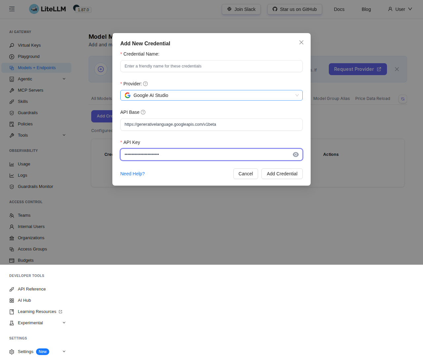Screen dimensions: 423x358
Task: Click the Organizations bank icon
Action: tap(12, 238)
